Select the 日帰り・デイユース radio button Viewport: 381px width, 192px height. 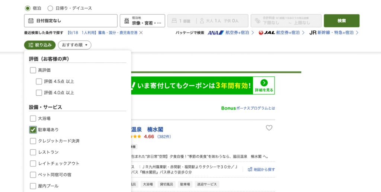point(50,8)
